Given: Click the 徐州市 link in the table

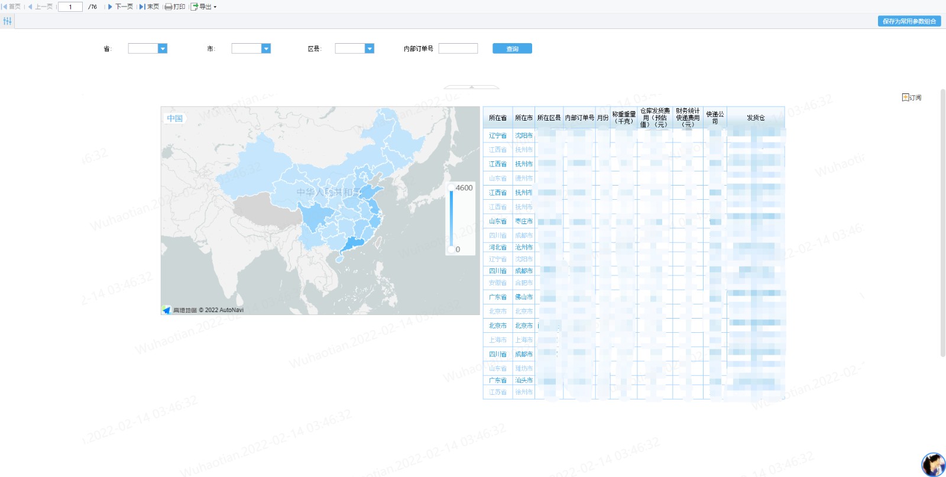Looking at the screenshot, I should tap(524, 392).
